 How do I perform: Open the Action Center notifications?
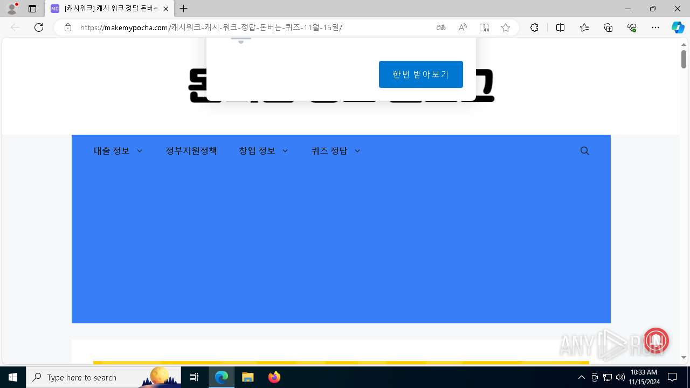coord(672,377)
